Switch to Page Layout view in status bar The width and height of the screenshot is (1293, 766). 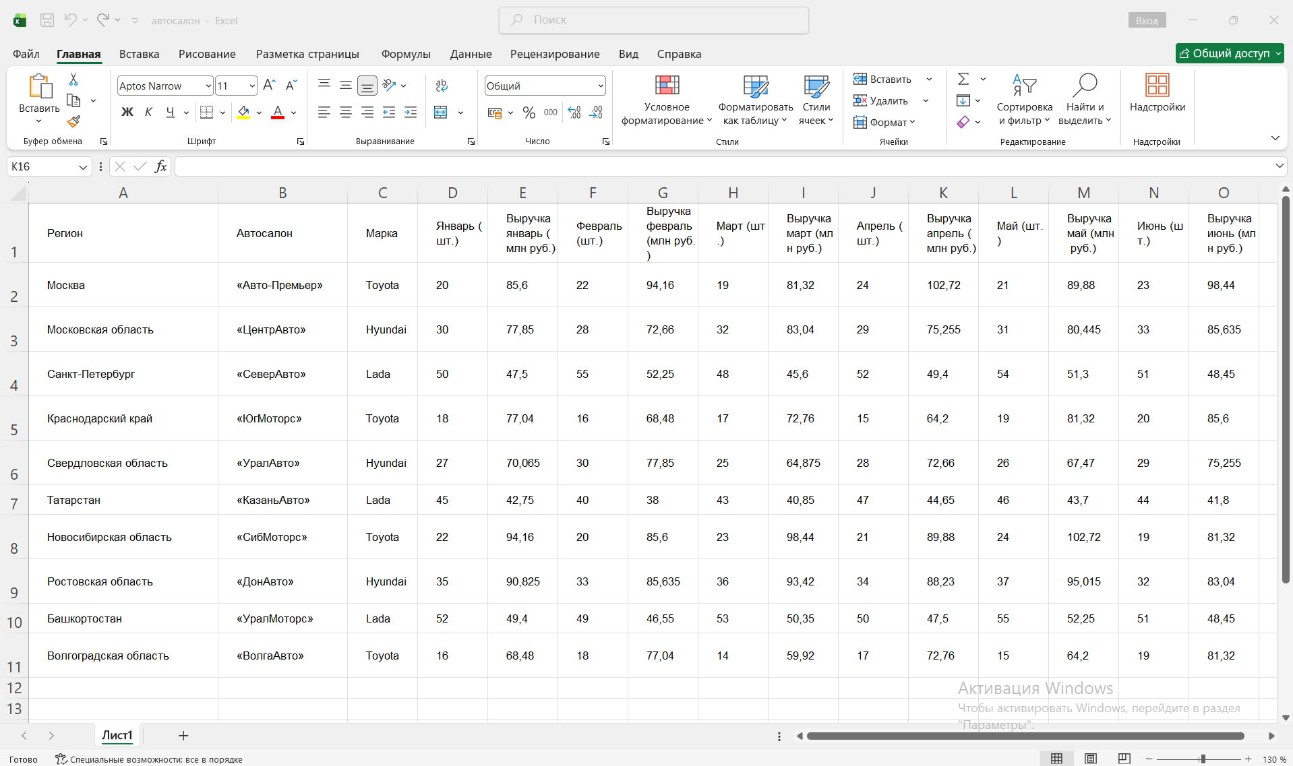[1091, 759]
